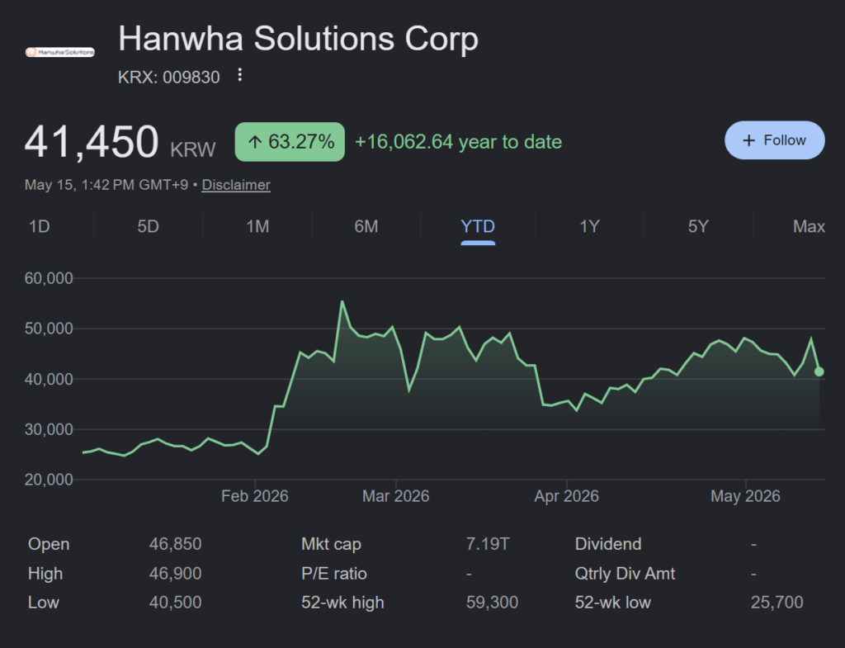Screen dimensions: 845x648
Task: Select the 6M range tab
Action: [366, 226]
